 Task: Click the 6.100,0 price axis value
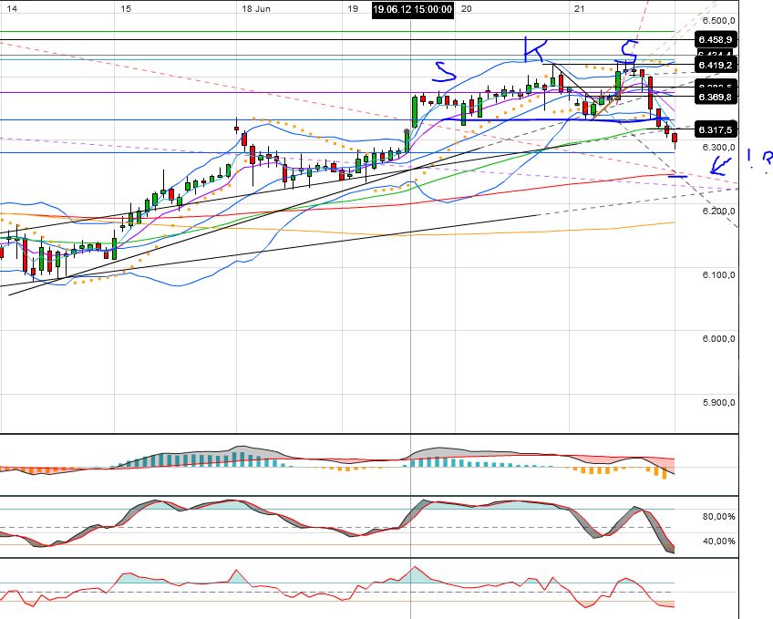click(x=719, y=274)
